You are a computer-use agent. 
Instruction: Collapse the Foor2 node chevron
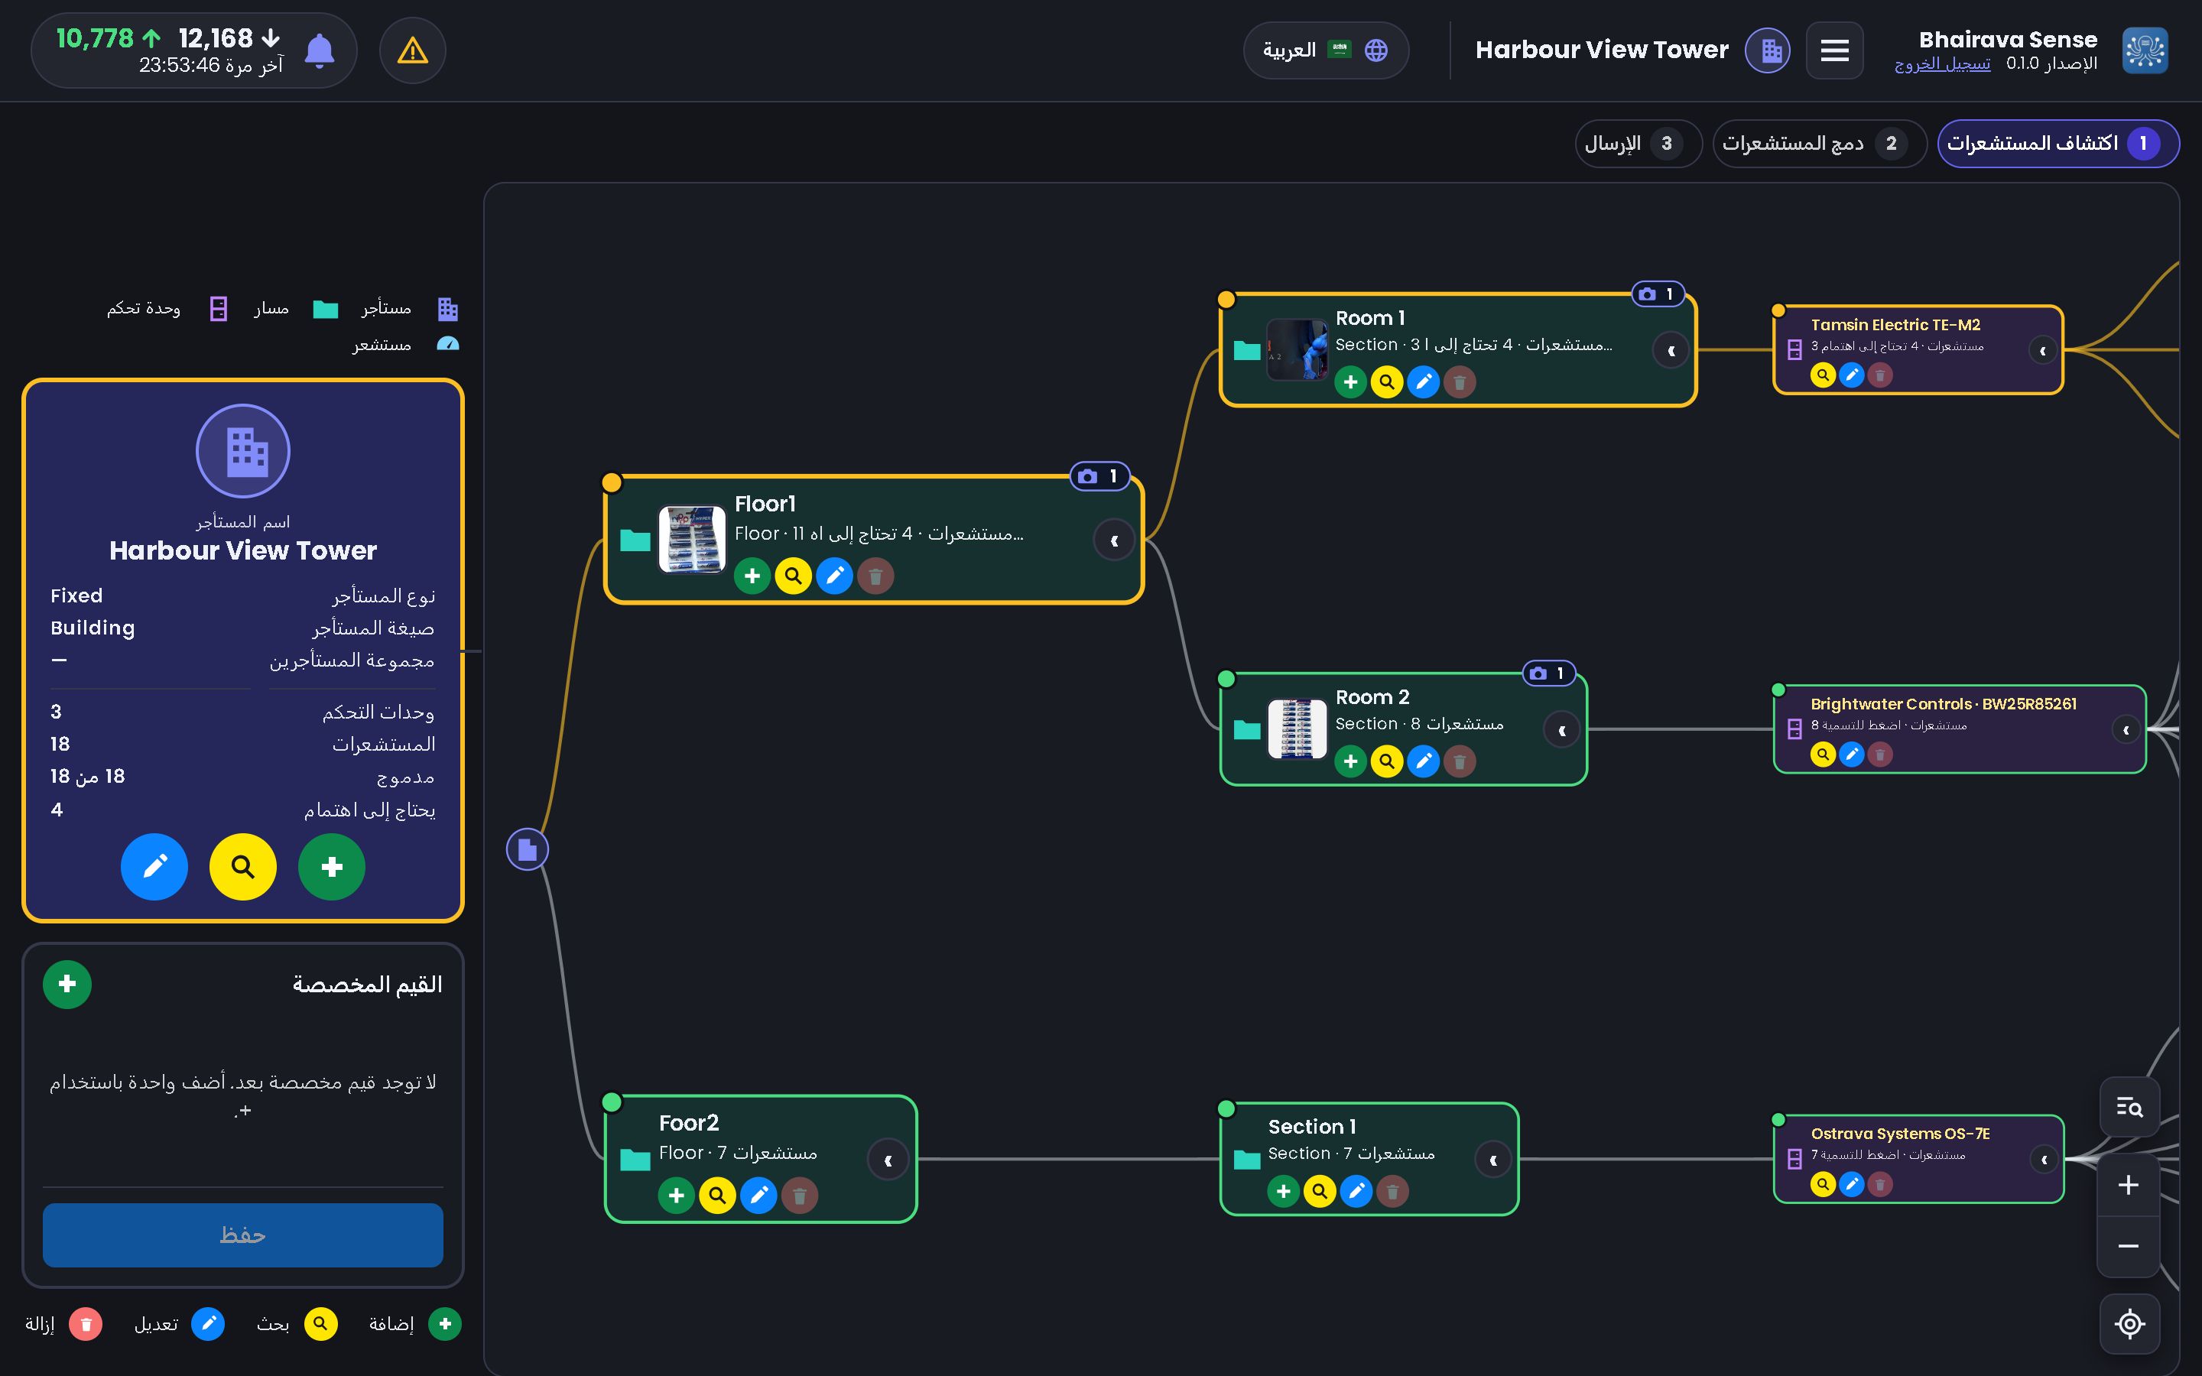point(887,1160)
